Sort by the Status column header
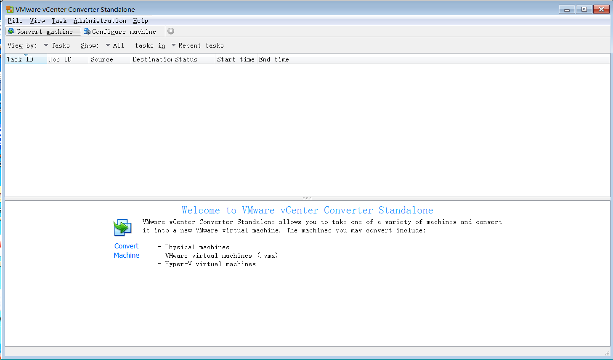This screenshot has height=360, width=613. click(194, 59)
